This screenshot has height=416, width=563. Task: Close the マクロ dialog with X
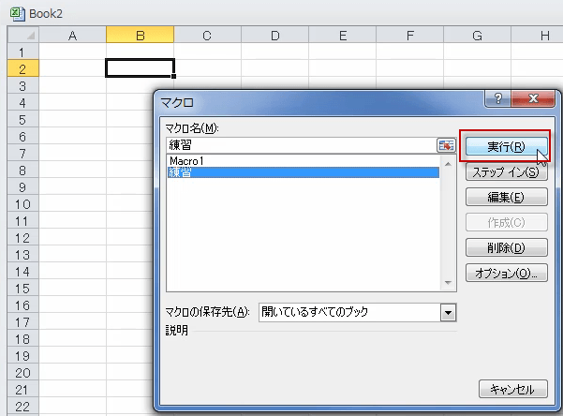(x=533, y=98)
